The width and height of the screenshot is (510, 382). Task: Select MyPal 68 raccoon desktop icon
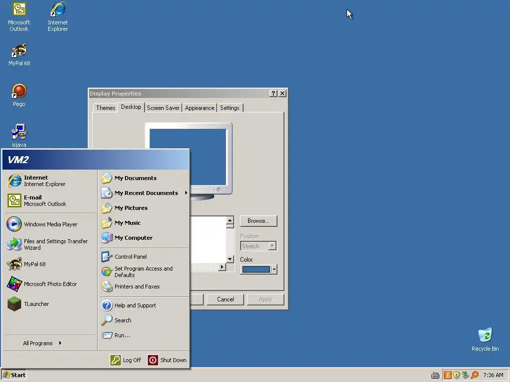click(19, 55)
